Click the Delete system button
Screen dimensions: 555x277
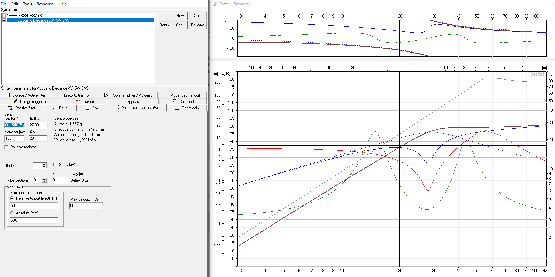point(198,16)
